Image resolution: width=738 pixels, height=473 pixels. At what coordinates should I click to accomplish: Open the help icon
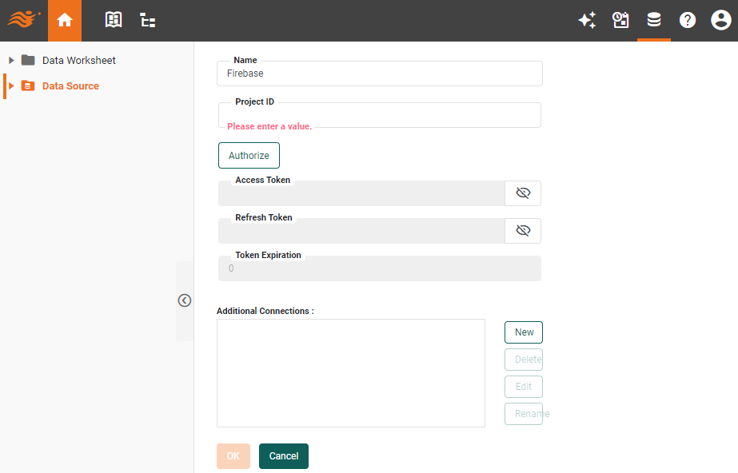[688, 20]
